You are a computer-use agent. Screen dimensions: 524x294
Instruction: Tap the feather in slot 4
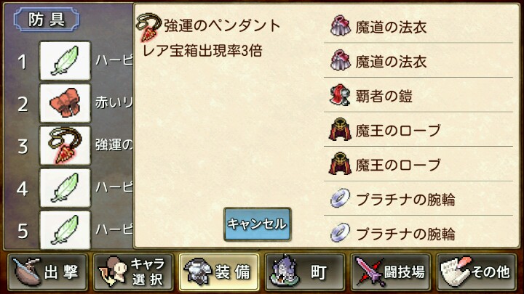tap(65, 188)
